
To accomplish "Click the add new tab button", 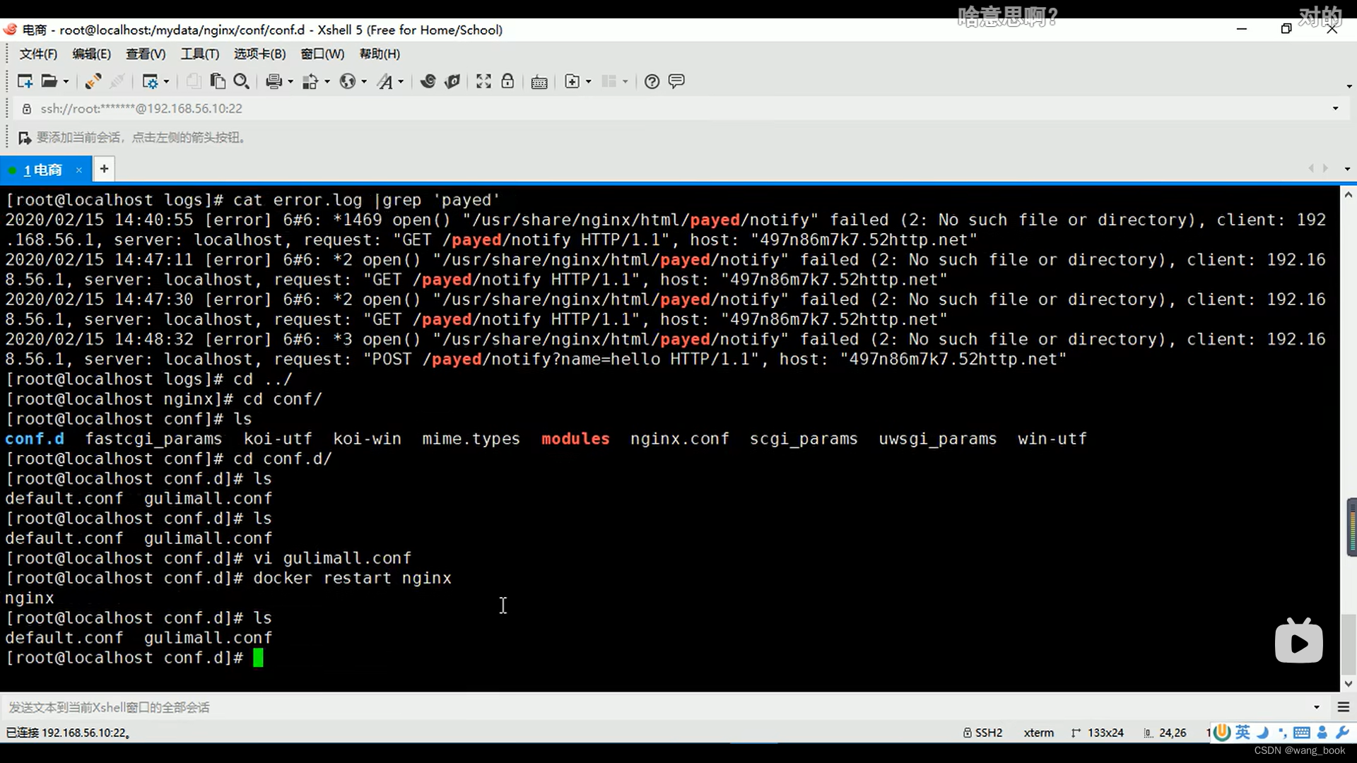I will (105, 170).
